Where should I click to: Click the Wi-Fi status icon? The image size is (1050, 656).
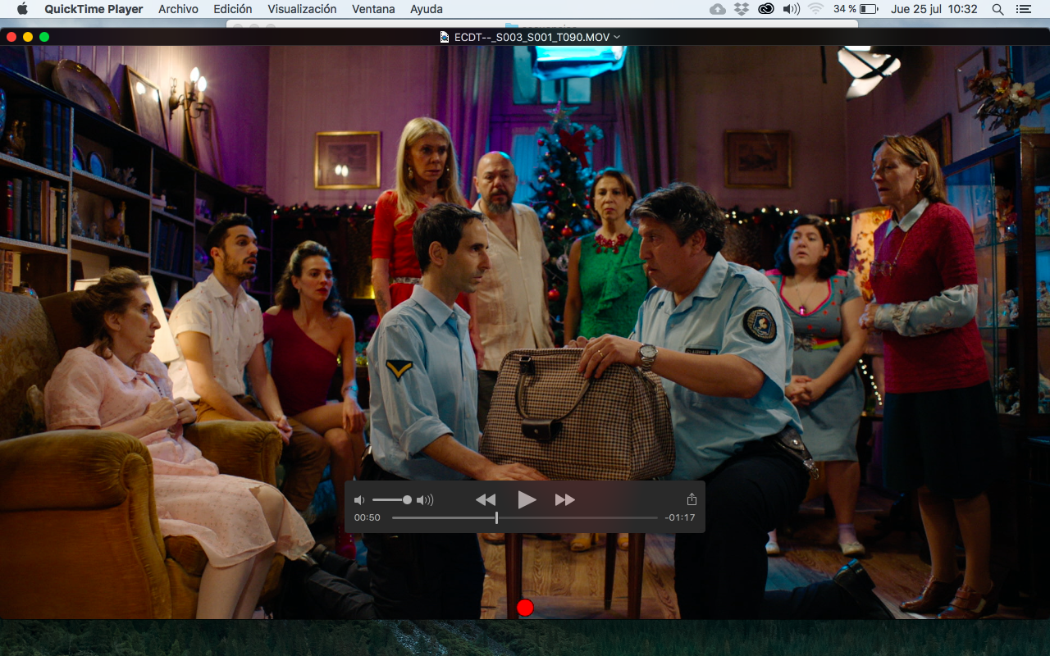[815, 9]
